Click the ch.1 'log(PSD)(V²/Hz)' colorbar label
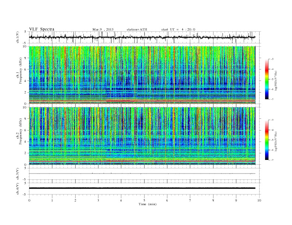 276,81
